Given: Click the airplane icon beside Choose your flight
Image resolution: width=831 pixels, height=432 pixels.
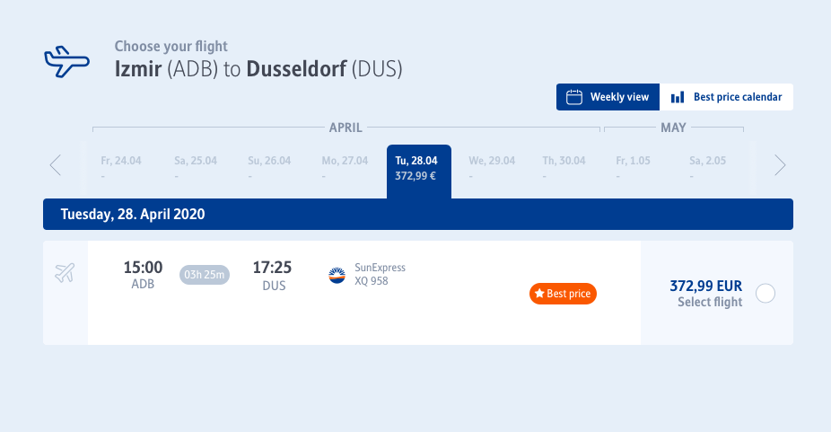Looking at the screenshot, I should tap(66, 62).
